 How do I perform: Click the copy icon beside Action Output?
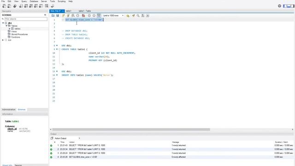[52, 138]
